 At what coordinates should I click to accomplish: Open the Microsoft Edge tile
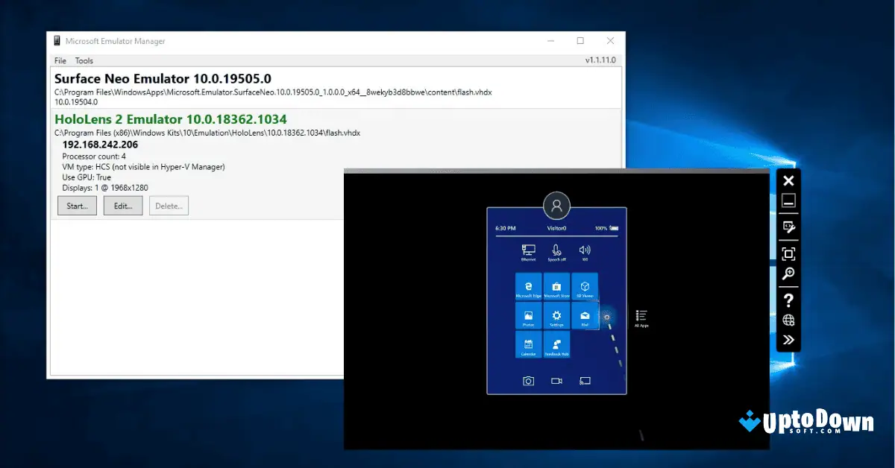tap(527, 287)
